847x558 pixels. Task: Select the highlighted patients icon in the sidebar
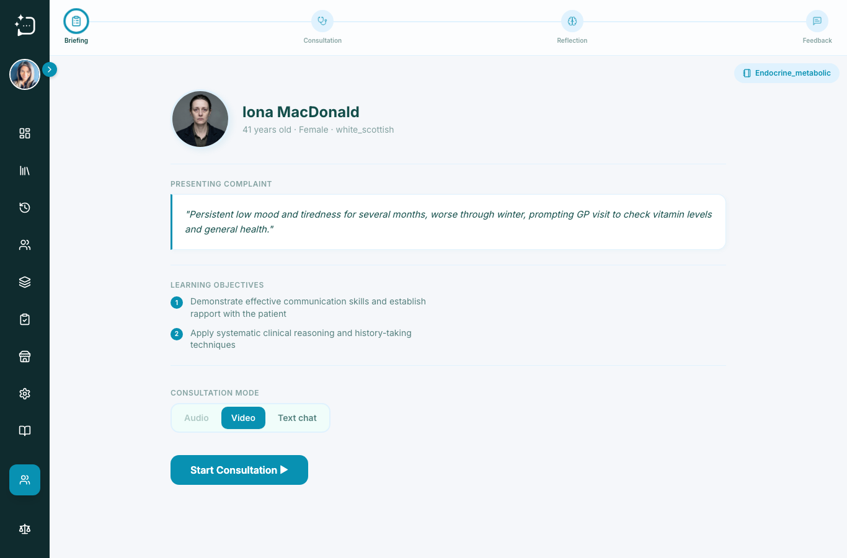pos(25,480)
